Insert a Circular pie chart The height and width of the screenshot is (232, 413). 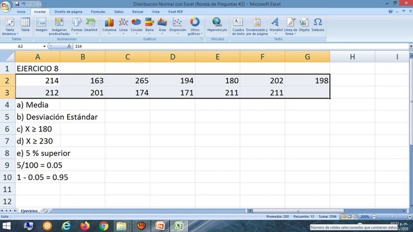[136, 26]
